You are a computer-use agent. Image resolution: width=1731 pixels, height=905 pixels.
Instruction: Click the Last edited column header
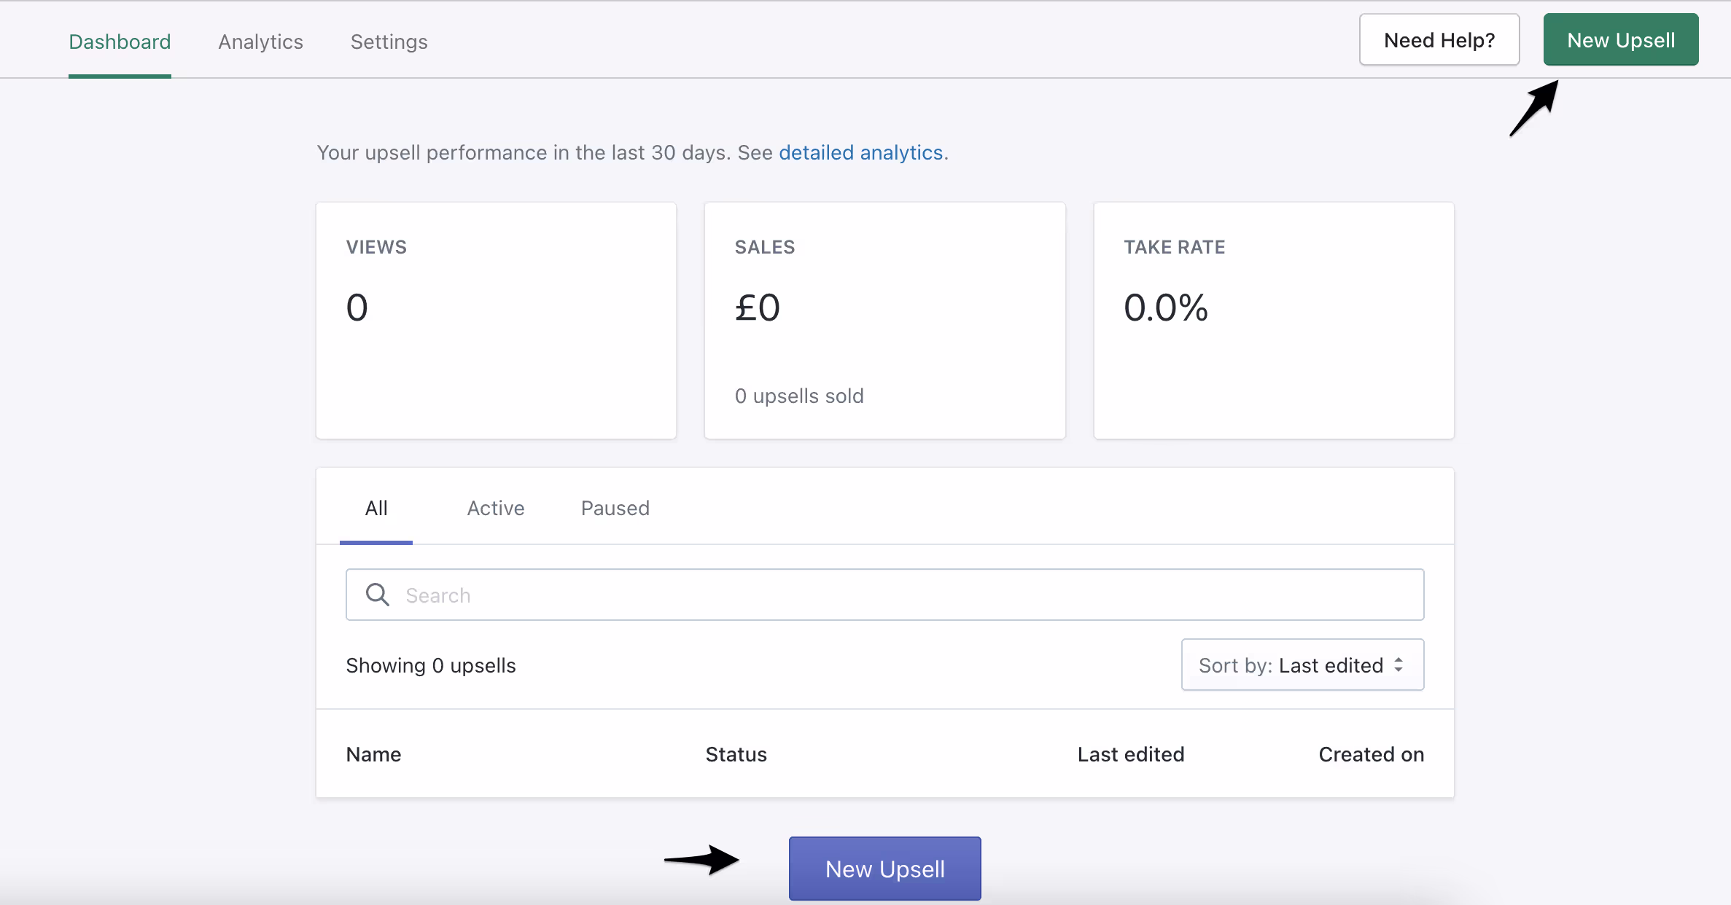coord(1131,754)
